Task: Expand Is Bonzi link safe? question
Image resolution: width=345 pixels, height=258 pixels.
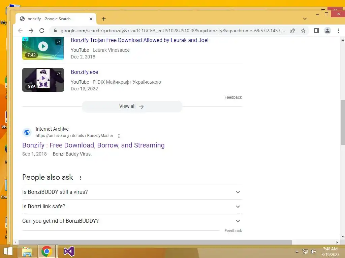Action: [132, 207]
